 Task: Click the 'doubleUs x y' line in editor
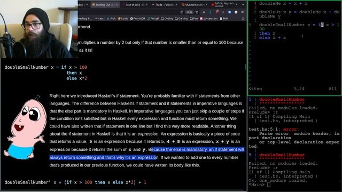tap(299, 14)
